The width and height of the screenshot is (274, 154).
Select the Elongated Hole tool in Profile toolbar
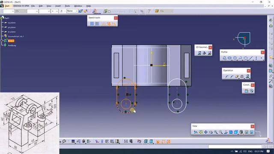tap(229, 58)
